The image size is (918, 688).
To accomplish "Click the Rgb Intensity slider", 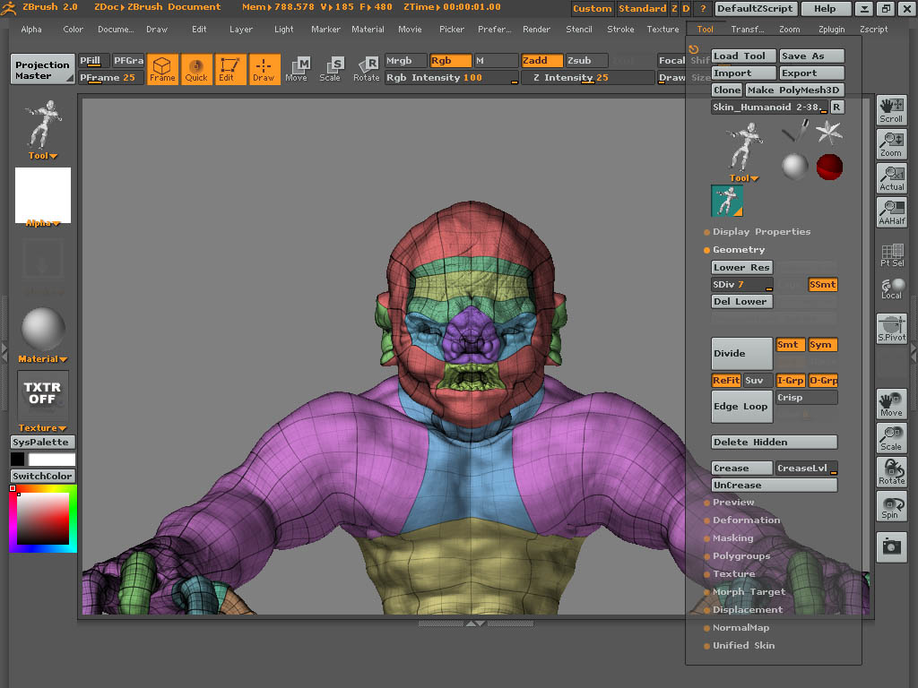I will point(452,78).
